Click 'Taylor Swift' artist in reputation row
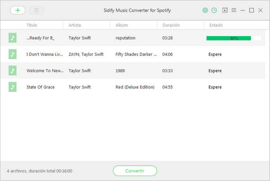Image resolution: width=270 pixels, height=181 pixels. point(80,38)
